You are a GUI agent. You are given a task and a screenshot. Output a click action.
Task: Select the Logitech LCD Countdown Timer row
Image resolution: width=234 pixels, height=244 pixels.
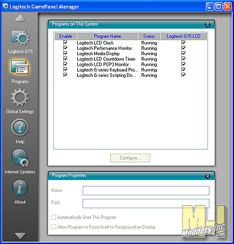pos(130,59)
